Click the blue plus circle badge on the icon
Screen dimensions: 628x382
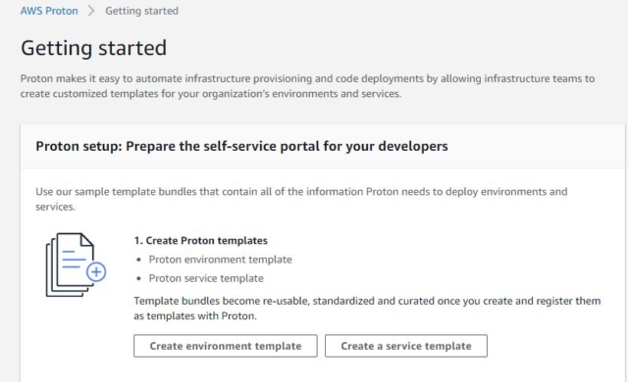tap(96, 272)
